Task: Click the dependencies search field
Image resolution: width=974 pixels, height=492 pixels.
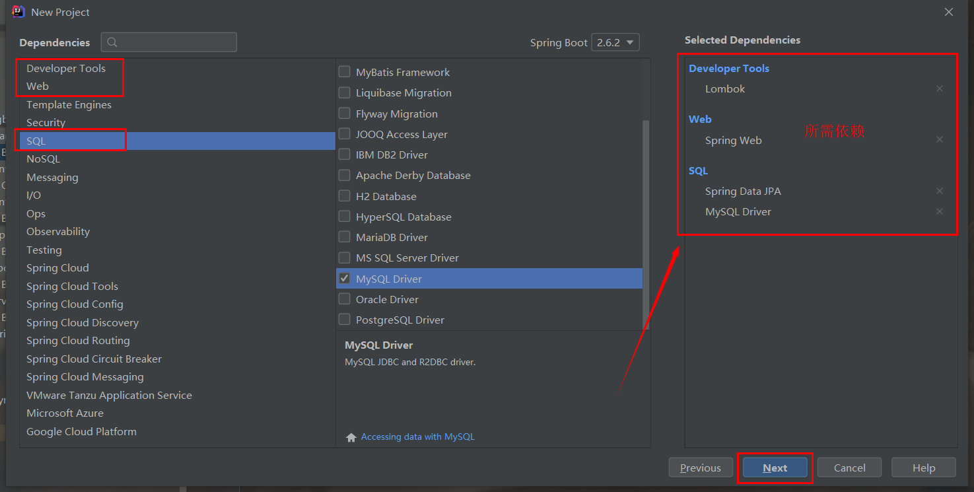Action: (x=169, y=42)
